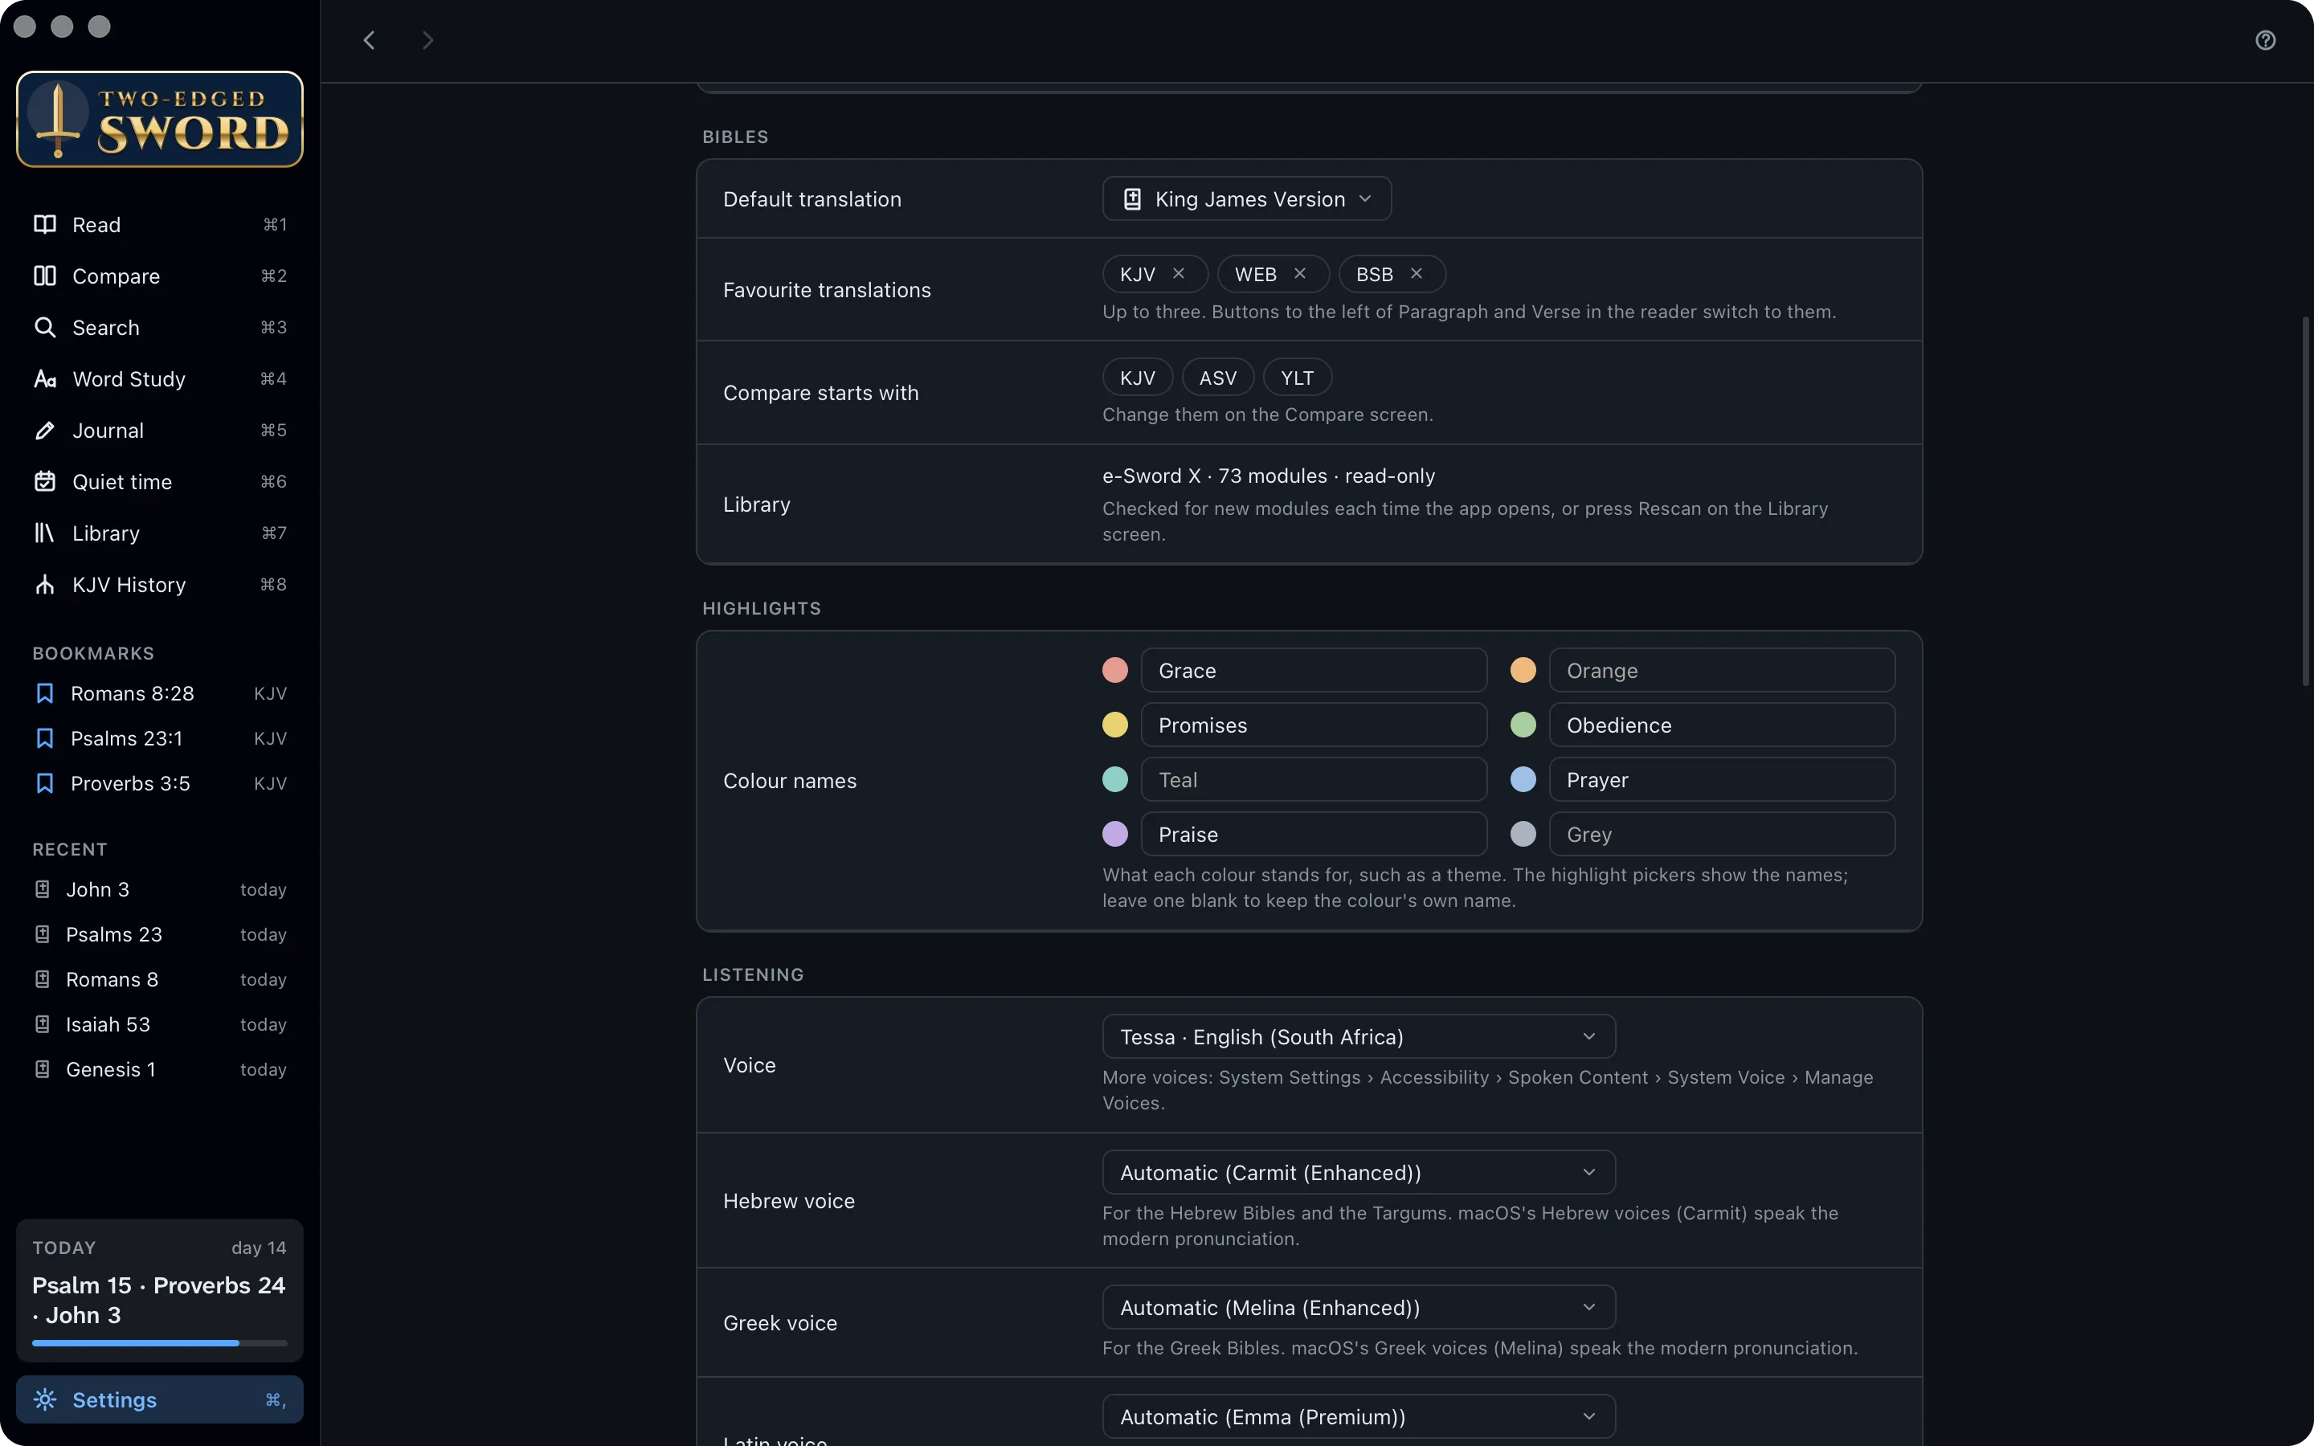The height and width of the screenshot is (1446, 2314).
Task: Click the blue Prayer colour swatch
Action: coord(1523,779)
